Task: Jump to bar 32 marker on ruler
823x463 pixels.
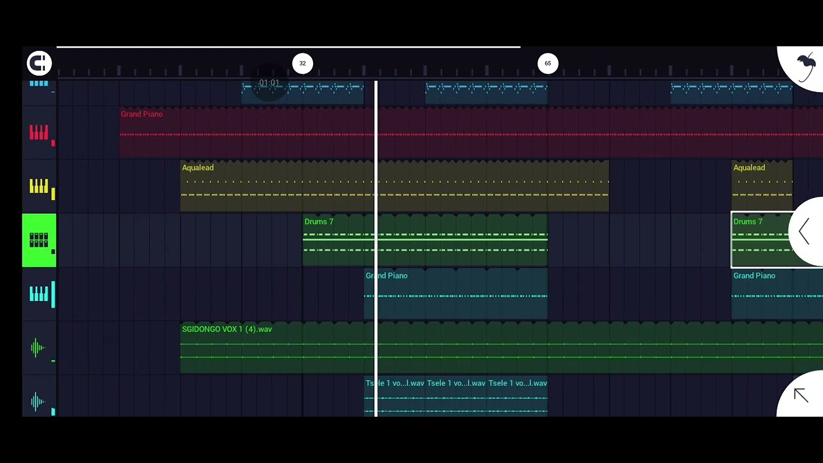Action: click(302, 64)
